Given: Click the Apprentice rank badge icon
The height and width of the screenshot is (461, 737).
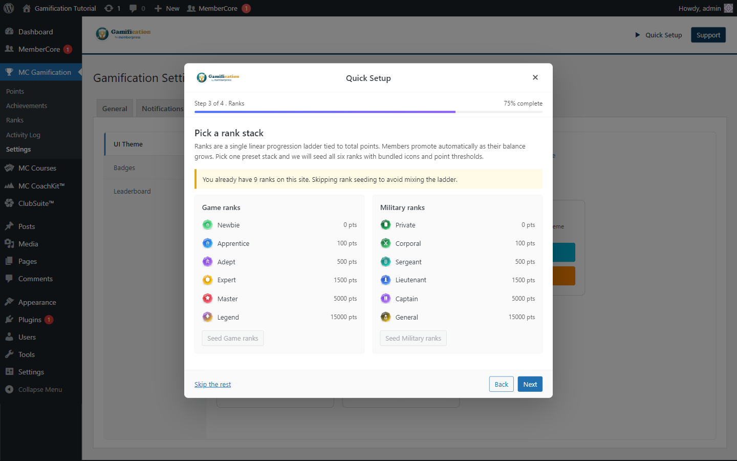Looking at the screenshot, I should pos(207,243).
